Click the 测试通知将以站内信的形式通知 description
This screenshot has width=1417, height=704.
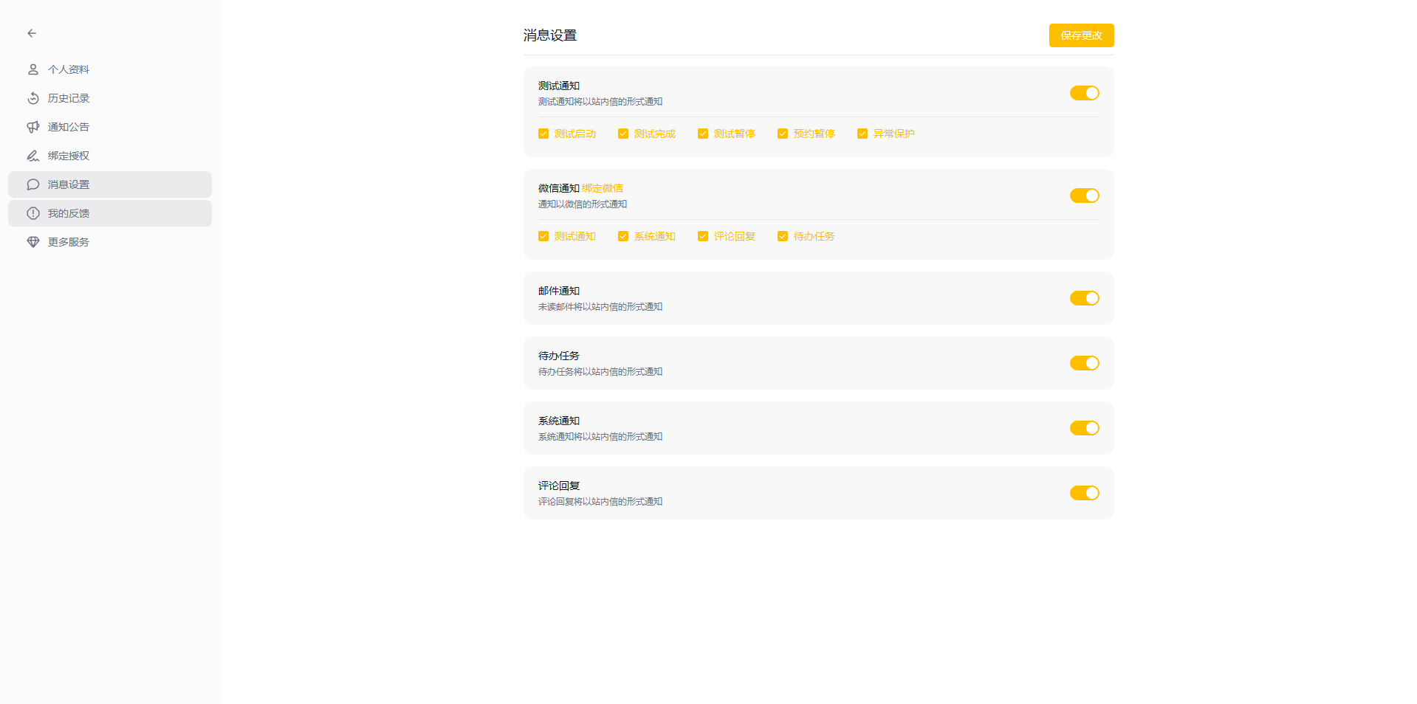[x=600, y=102]
